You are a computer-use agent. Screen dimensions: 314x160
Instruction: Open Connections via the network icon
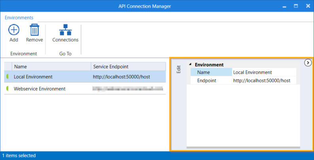tap(65, 30)
